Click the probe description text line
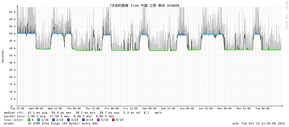 tap(51, 123)
